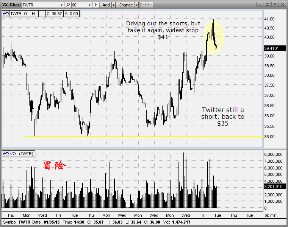The width and height of the screenshot is (288, 227).
Task: Click the red Chinese characters annotation
Action: (55, 166)
